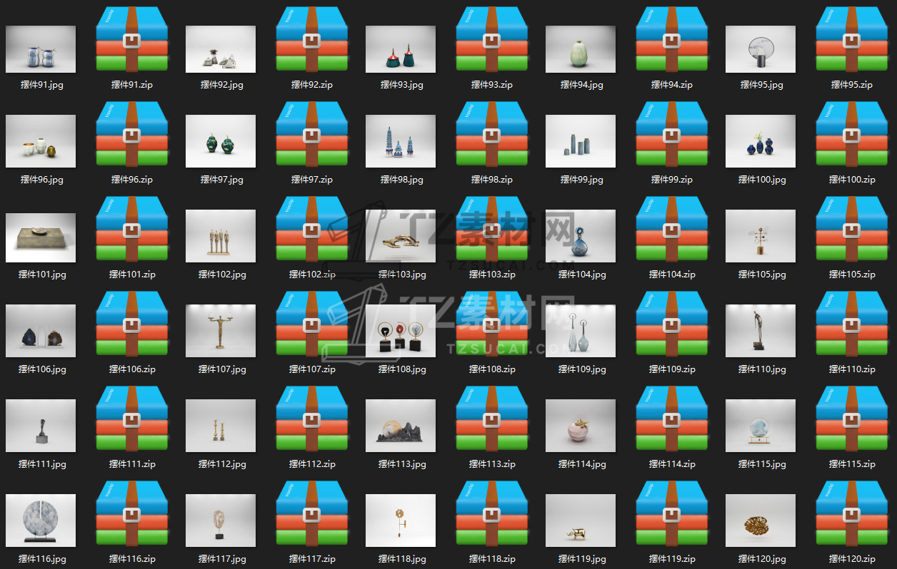Open the 摆件93.jpg image thumbnail

401,49
